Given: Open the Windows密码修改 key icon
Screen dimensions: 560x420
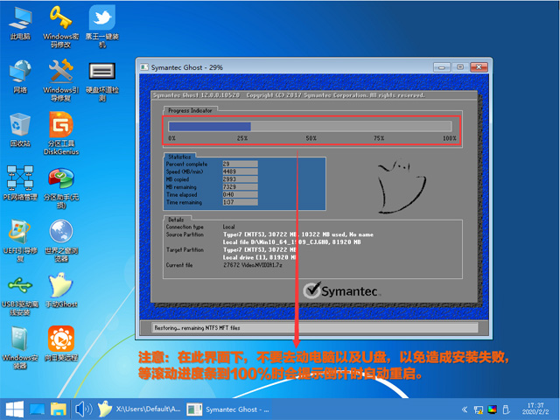Looking at the screenshot, I should pos(60,19).
